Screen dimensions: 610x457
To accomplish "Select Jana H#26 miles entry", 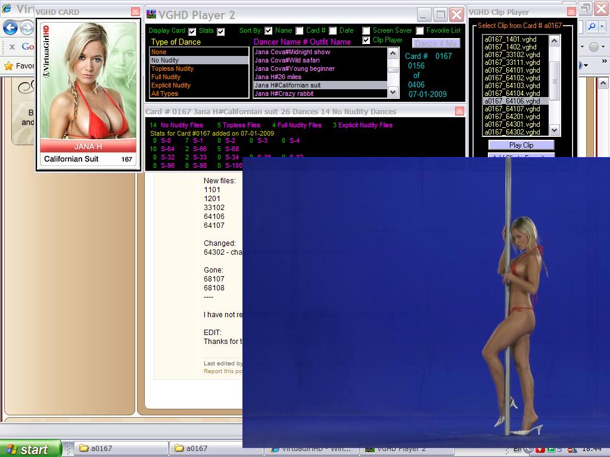I will pos(320,77).
